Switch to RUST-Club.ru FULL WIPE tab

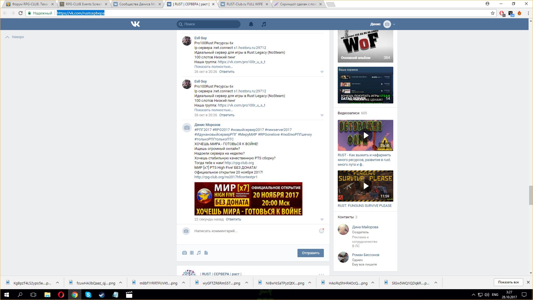point(244,4)
